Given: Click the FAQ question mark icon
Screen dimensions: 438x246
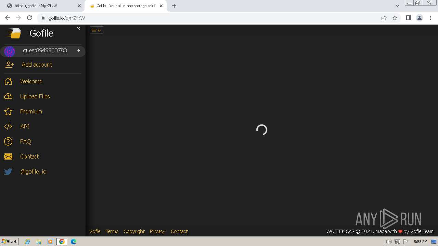Looking at the screenshot, I should point(8,141).
